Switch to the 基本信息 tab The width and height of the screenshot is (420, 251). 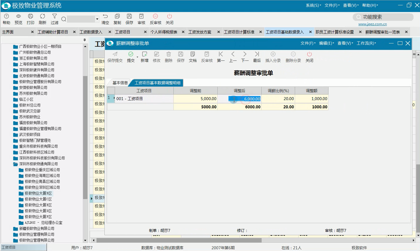click(x=120, y=83)
